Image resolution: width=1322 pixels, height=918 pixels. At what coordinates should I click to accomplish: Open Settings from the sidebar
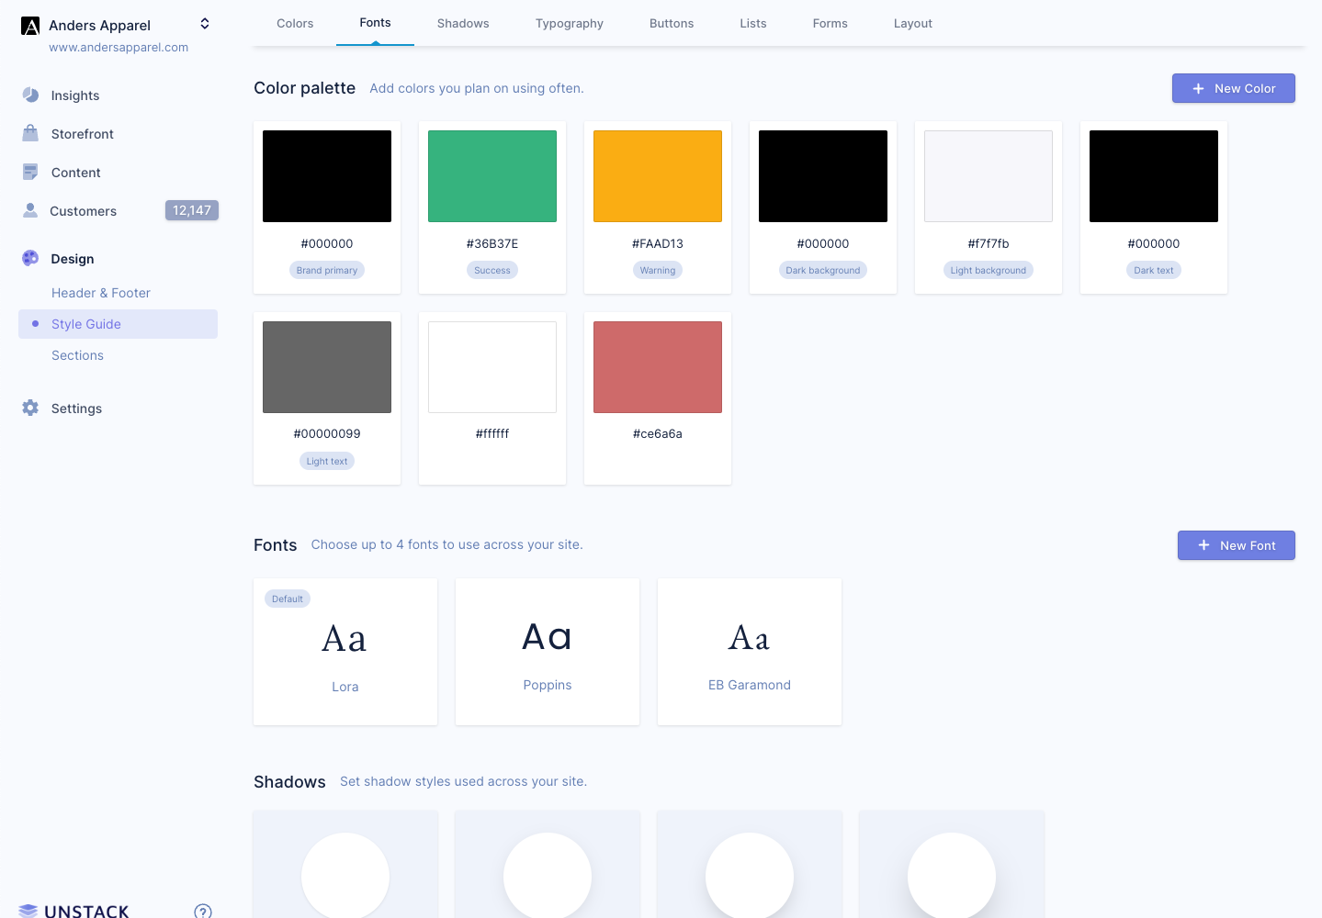pos(76,409)
